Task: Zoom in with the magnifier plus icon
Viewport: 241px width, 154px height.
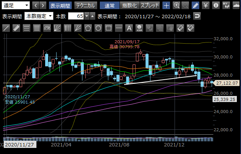Action: [x=176, y=5]
